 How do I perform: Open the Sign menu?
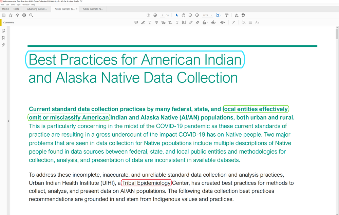click(x=19, y=4)
